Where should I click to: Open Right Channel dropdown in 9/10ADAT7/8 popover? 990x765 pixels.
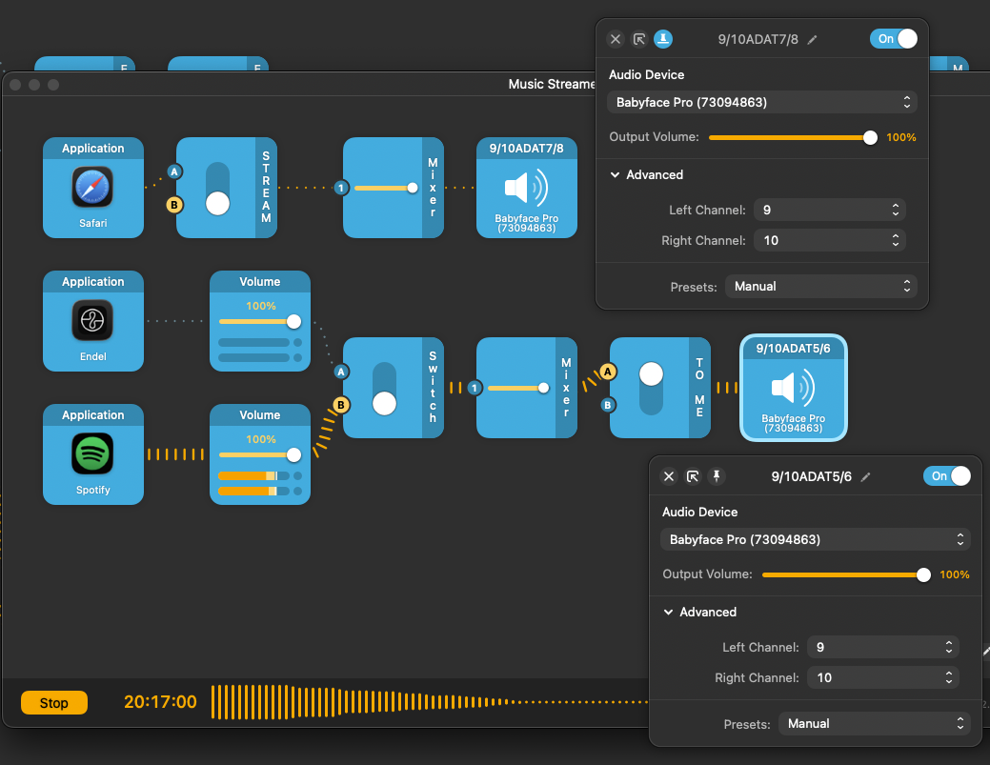coord(830,240)
